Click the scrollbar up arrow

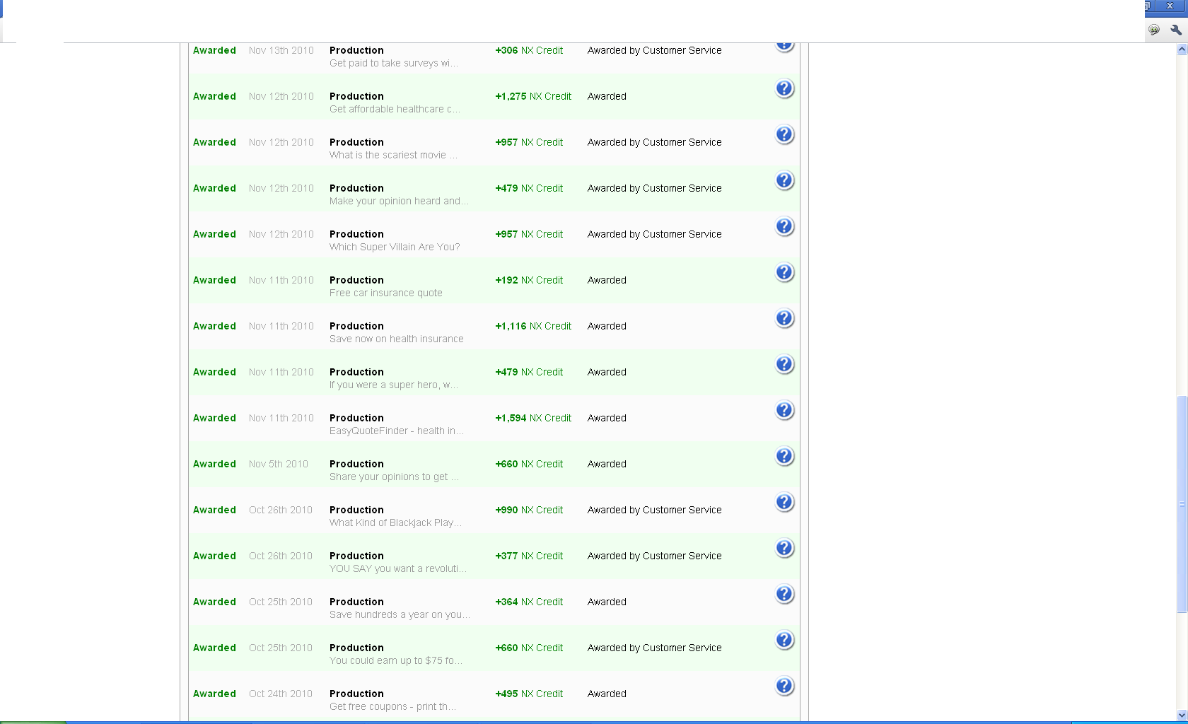(1182, 49)
